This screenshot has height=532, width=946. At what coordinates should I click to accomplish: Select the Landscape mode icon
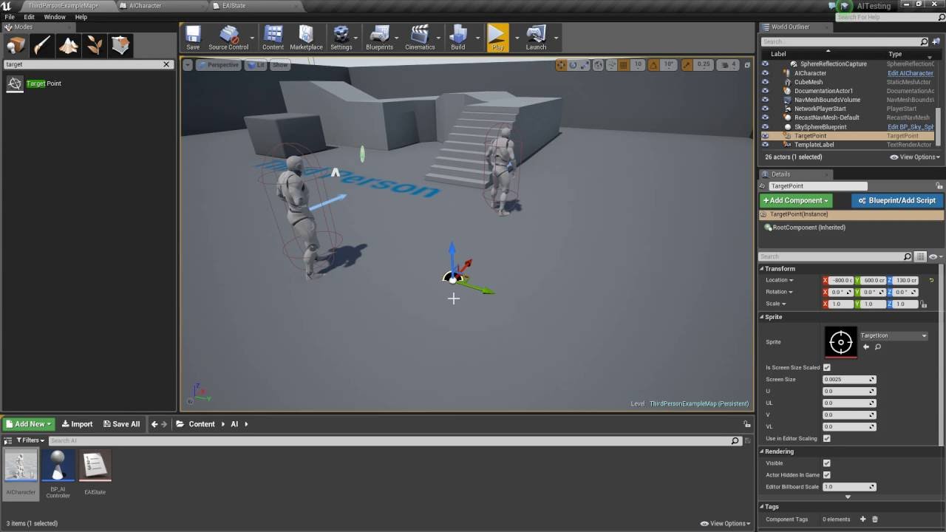point(69,46)
